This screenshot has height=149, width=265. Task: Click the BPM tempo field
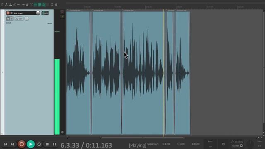point(210,144)
